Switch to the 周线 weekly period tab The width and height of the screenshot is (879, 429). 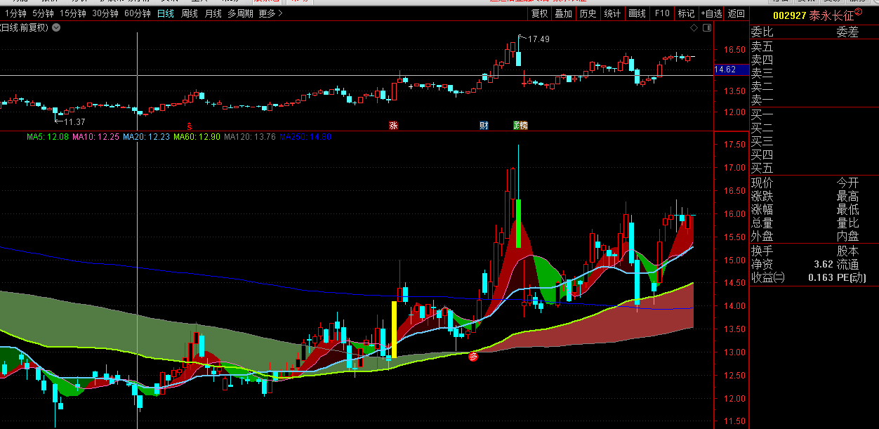(190, 13)
